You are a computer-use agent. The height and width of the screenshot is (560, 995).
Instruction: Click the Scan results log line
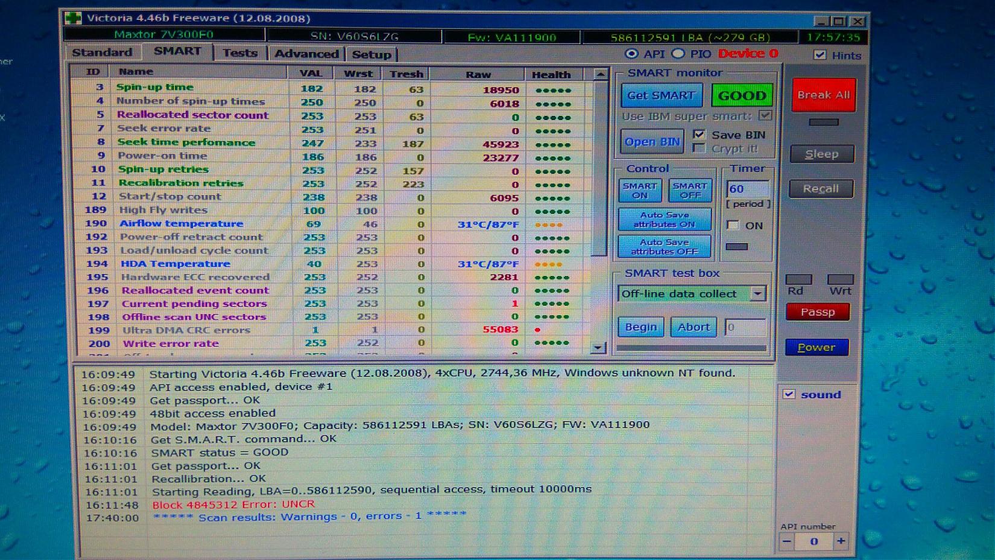click(x=310, y=517)
